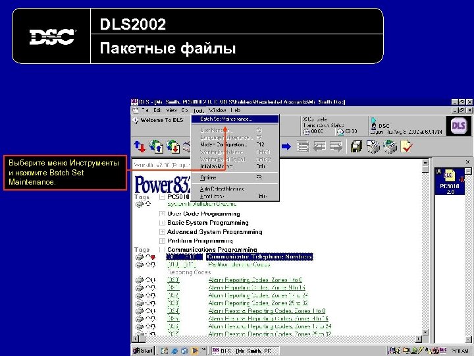The height and width of the screenshot is (356, 474).
Task: Click the main pane vertical scrollbar down arrow
Action: coord(425,332)
